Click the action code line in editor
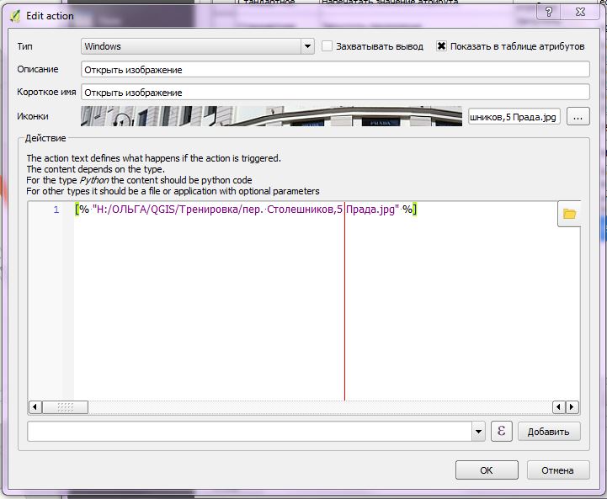This screenshot has height=499, width=607. click(x=246, y=210)
